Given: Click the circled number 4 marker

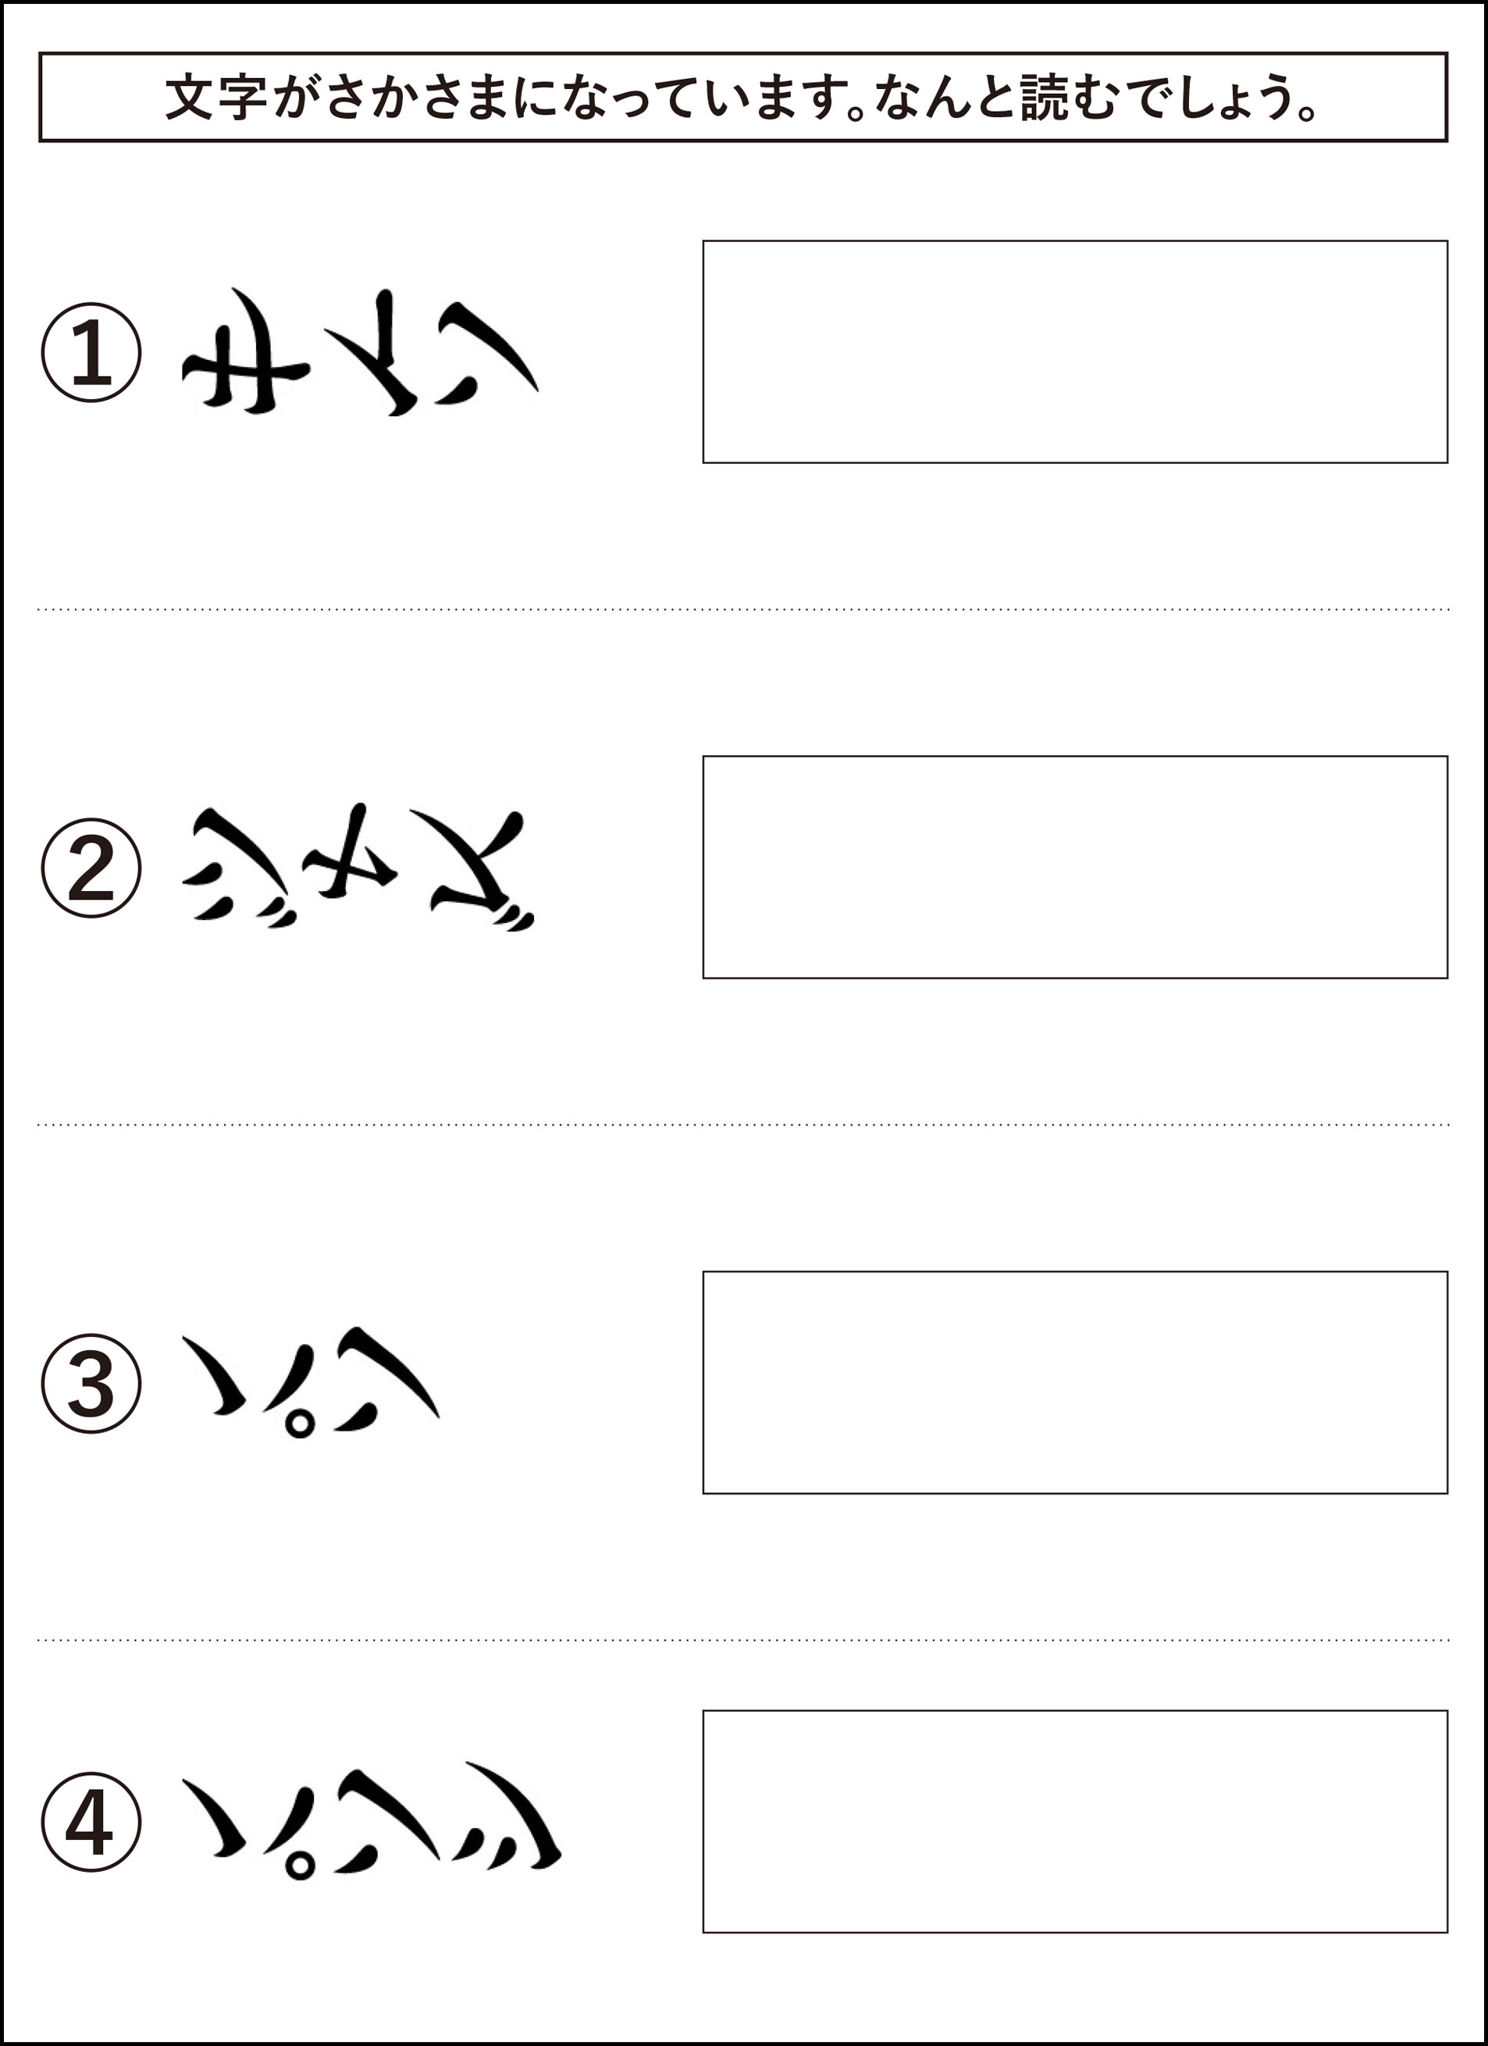Looking at the screenshot, I should (91, 1823).
